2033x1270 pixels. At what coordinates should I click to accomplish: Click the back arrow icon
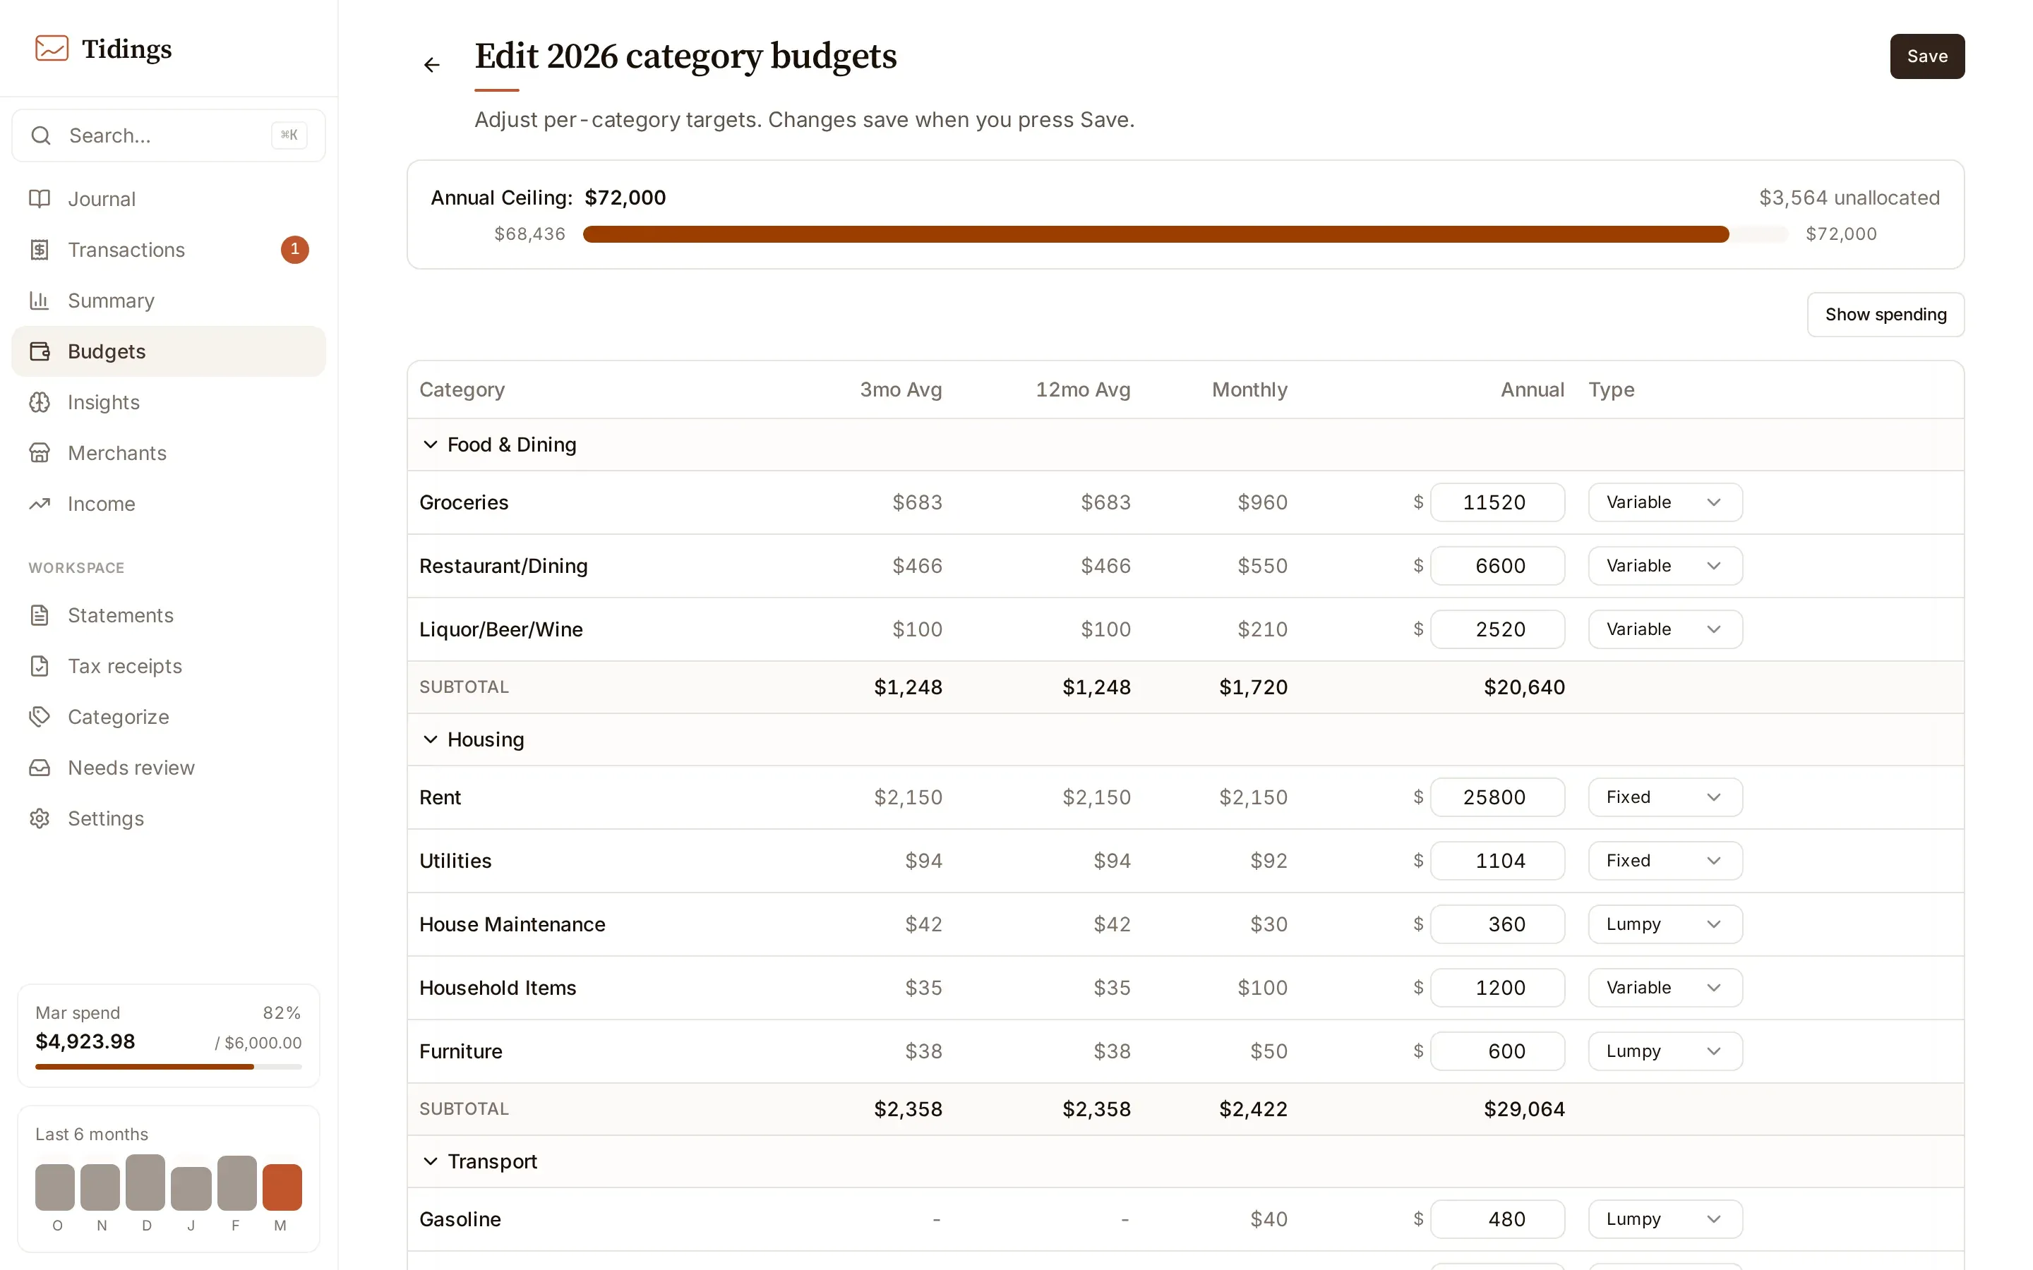432,65
